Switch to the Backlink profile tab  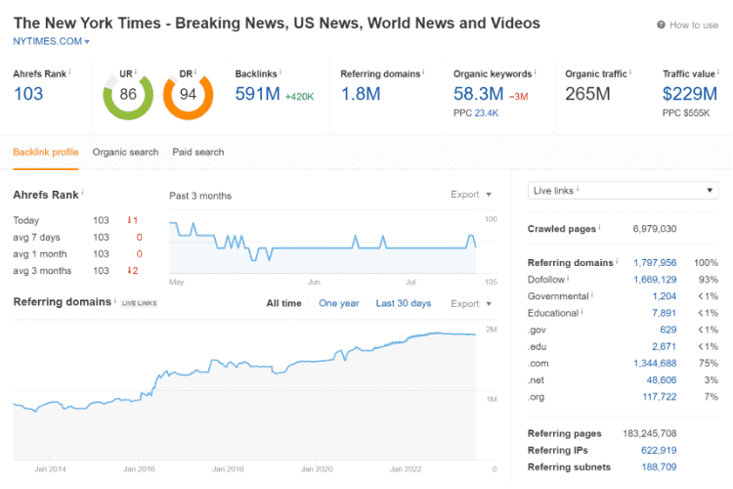point(46,153)
